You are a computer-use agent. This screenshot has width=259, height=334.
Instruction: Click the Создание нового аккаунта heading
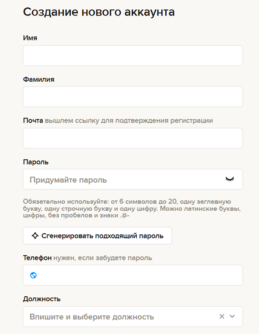coord(99,12)
